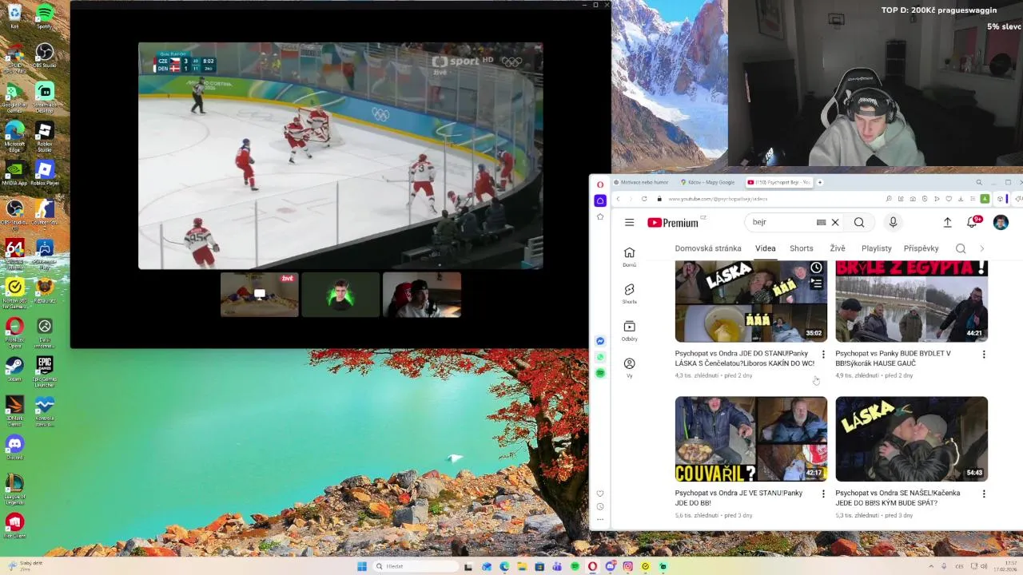Open Discord desktop shortcut
Viewport: 1023px width, 575px height.
pyautogui.click(x=14, y=447)
